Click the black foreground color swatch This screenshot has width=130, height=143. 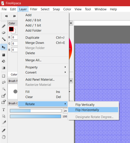11,29
